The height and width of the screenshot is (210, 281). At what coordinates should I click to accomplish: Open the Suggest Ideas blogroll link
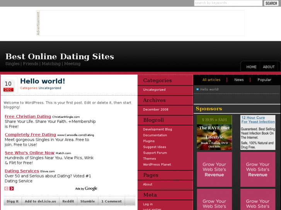[155, 147]
